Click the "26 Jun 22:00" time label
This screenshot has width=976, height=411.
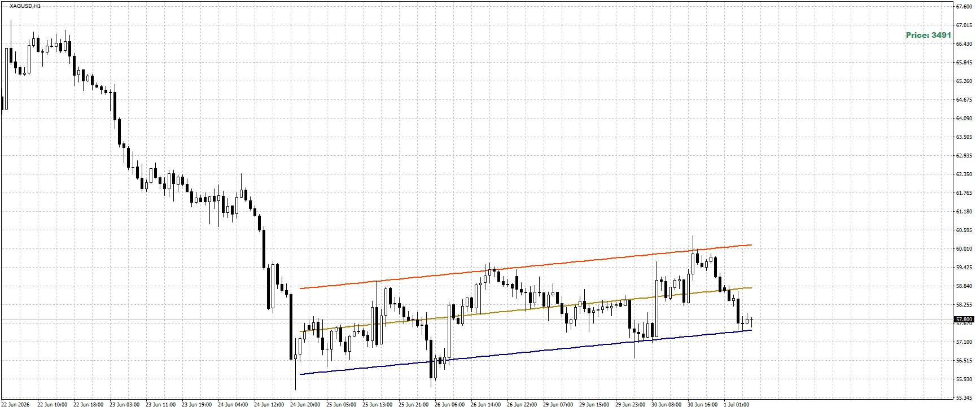click(521, 404)
